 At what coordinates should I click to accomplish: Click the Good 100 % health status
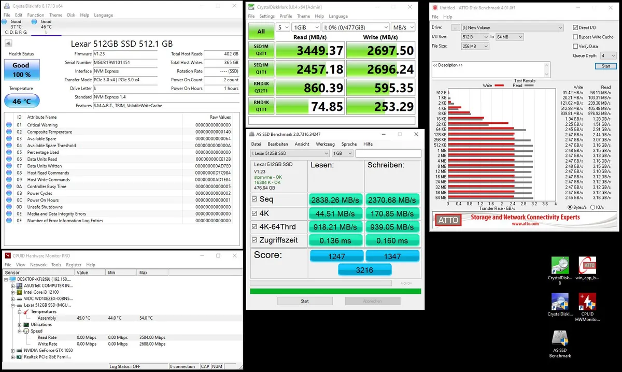21,69
